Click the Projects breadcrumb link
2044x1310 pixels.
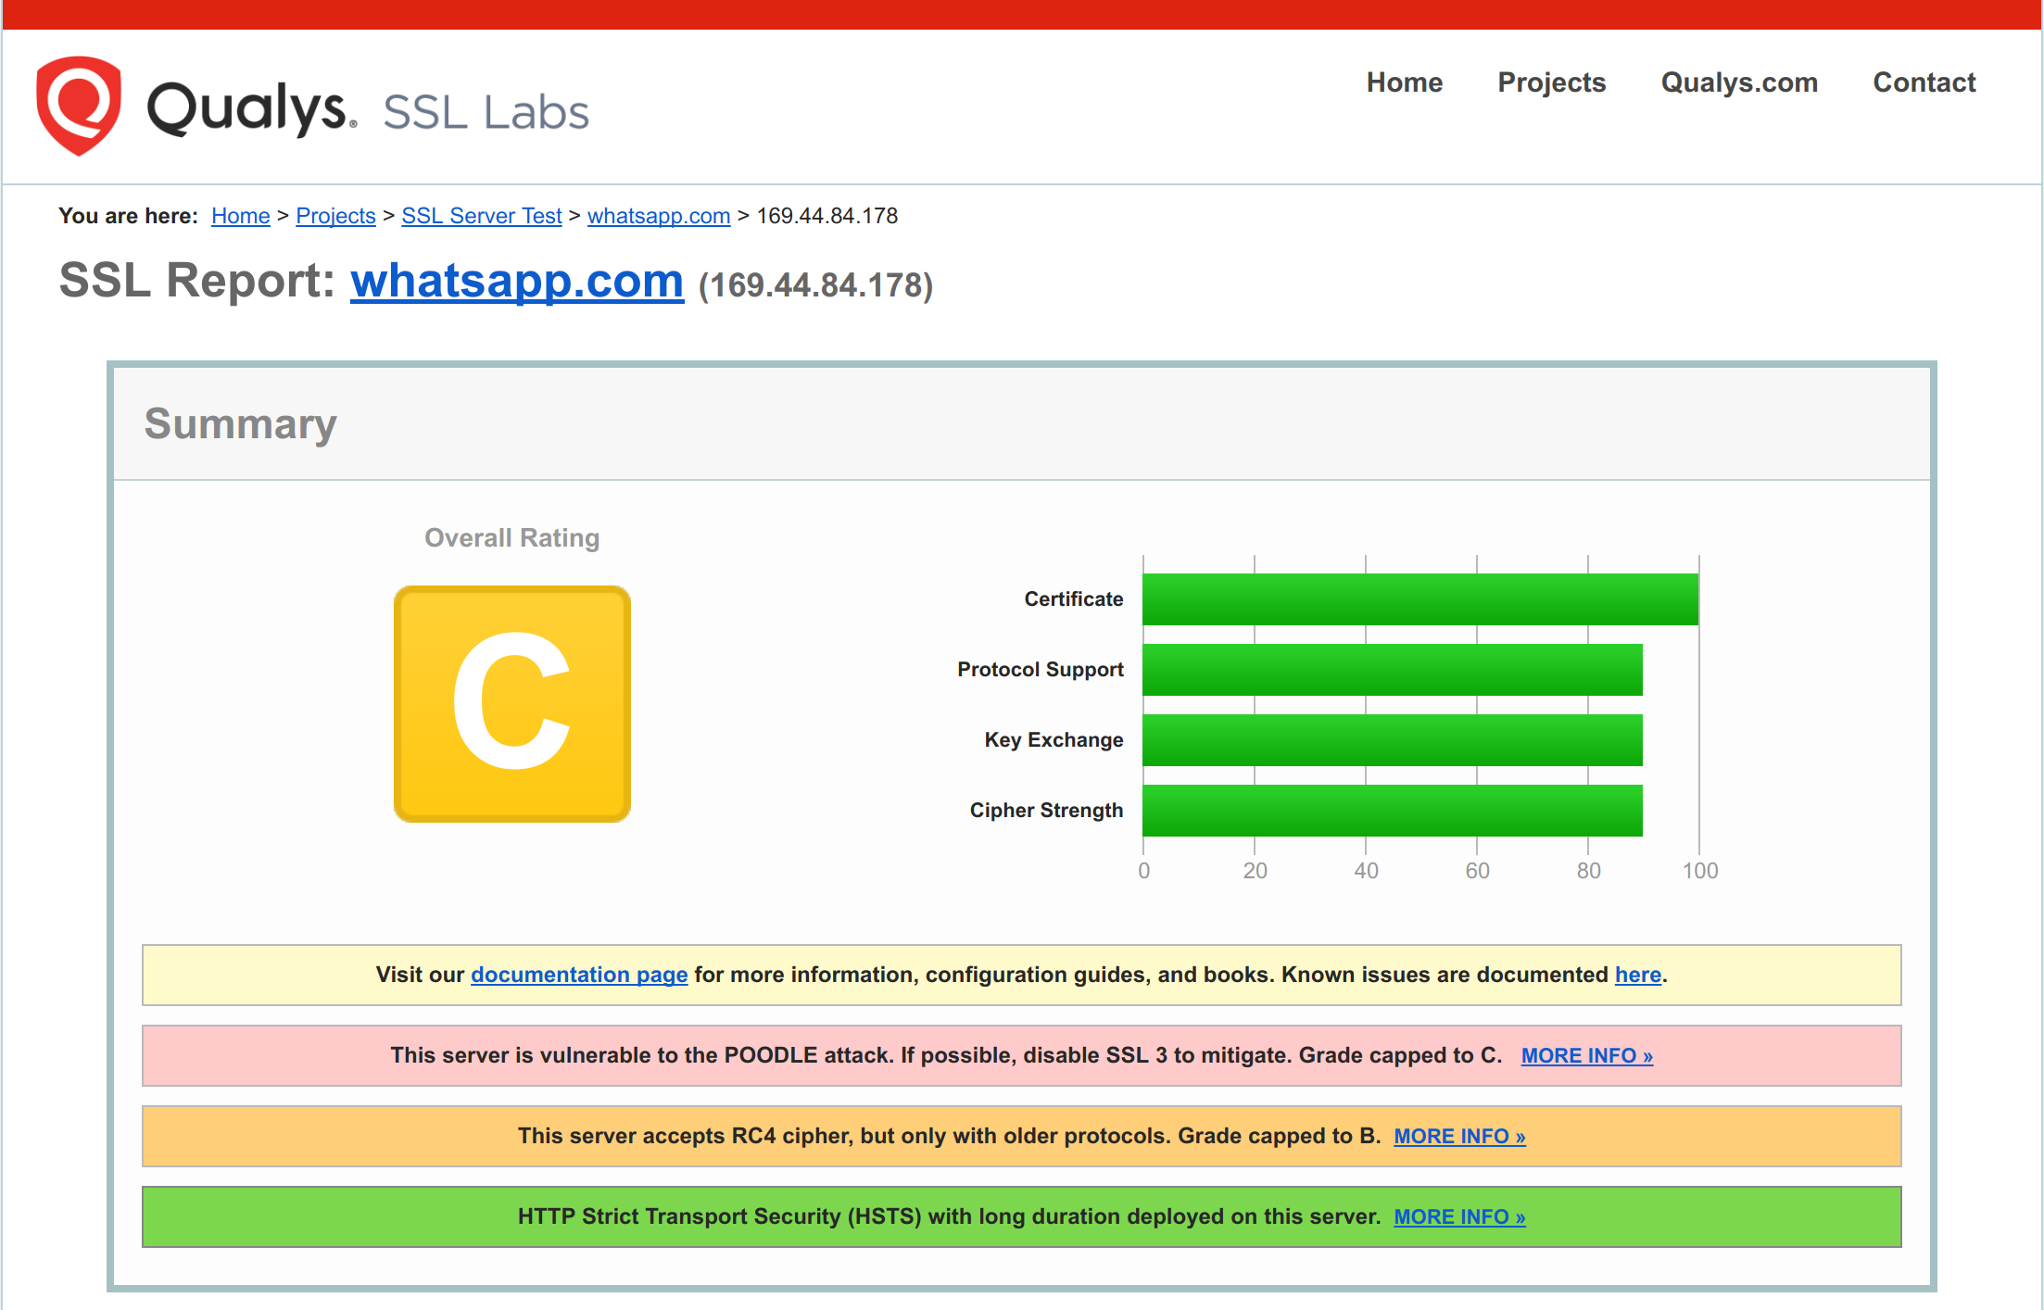click(x=335, y=216)
